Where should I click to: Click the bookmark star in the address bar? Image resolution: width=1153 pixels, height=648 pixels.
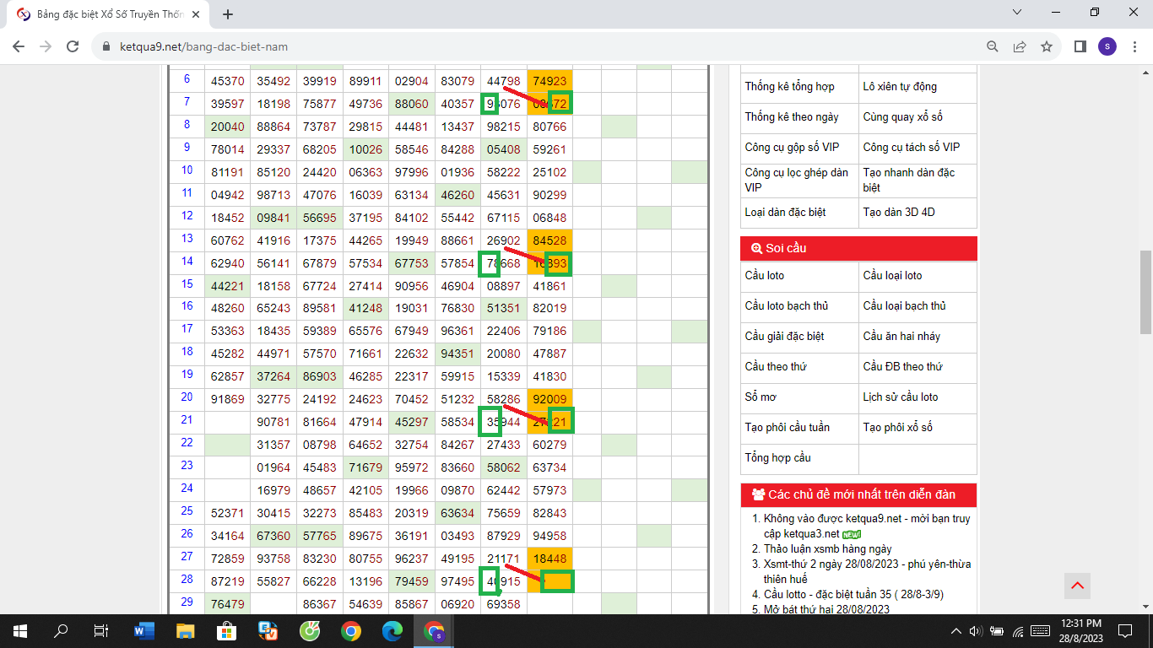(1047, 48)
